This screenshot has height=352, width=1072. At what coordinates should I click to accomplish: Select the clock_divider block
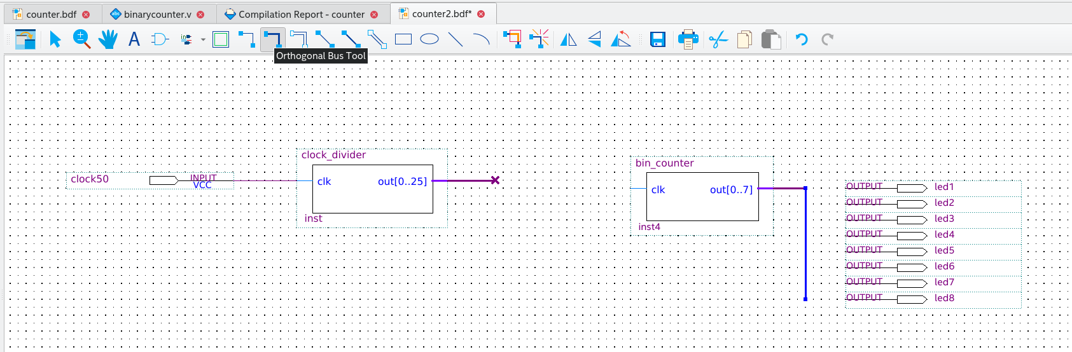pos(372,189)
